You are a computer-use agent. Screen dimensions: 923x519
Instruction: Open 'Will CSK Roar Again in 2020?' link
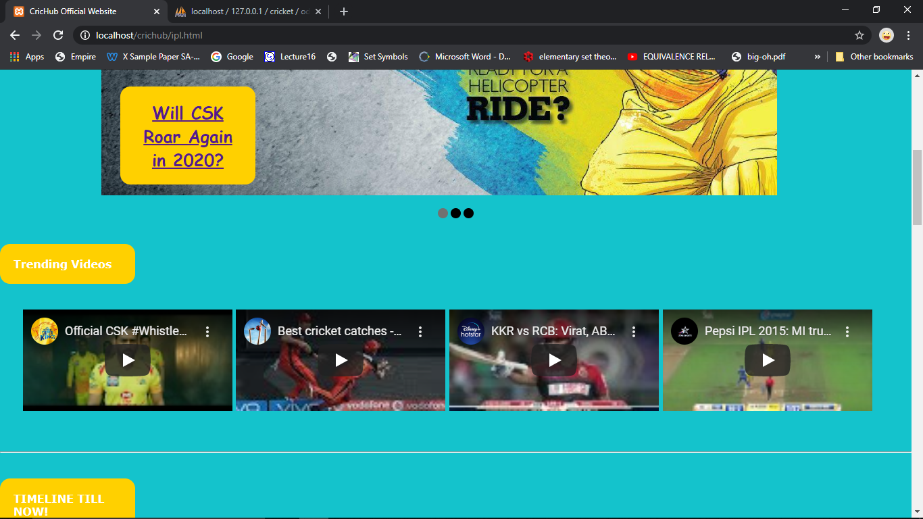click(x=188, y=137)
